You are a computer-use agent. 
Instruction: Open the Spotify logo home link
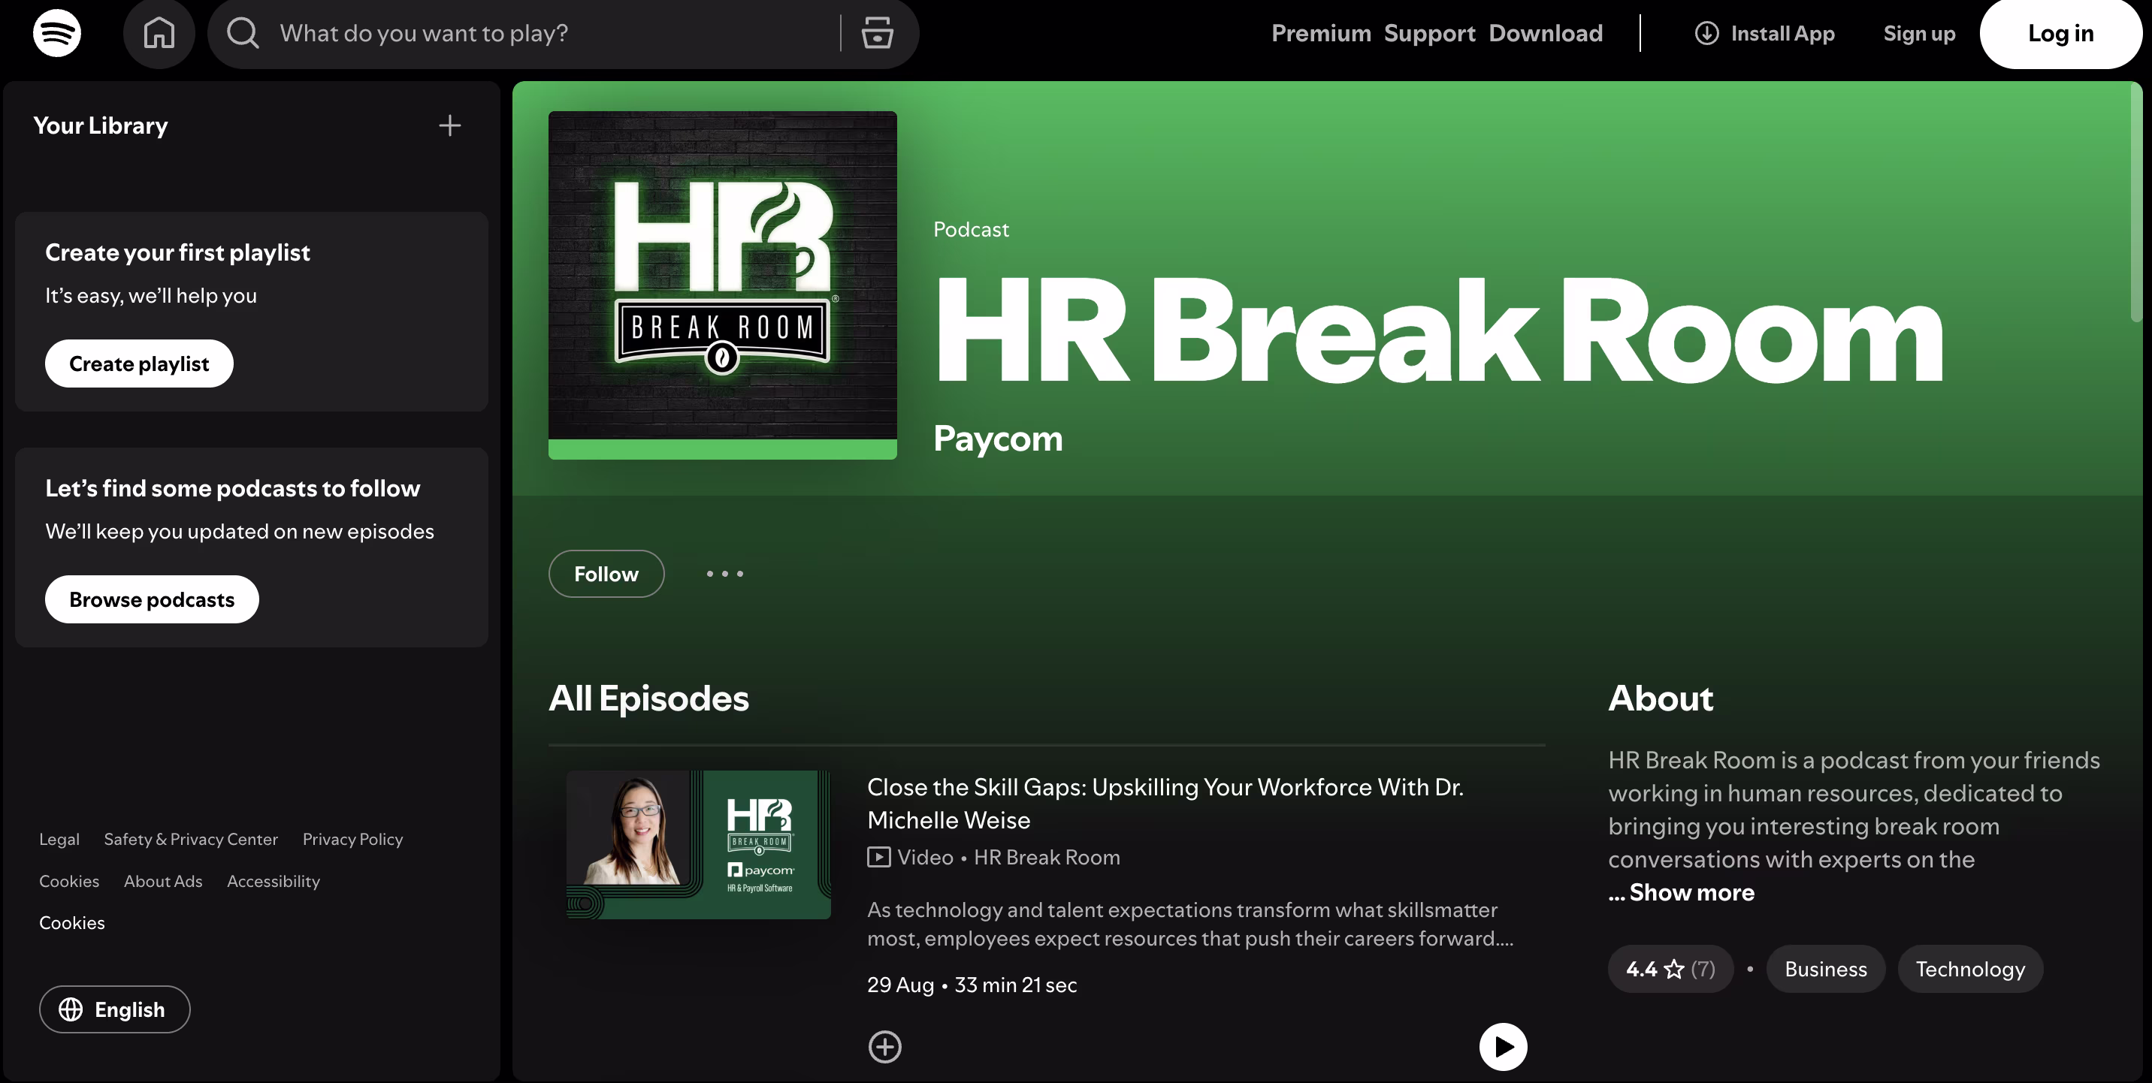pos(57,33)
